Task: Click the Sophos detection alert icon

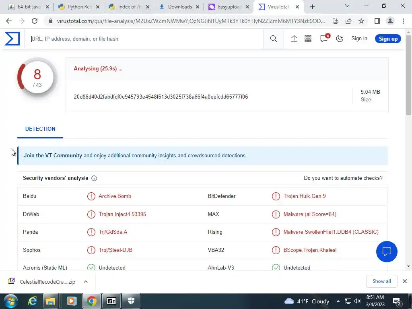Action: [x=91, y=250]
